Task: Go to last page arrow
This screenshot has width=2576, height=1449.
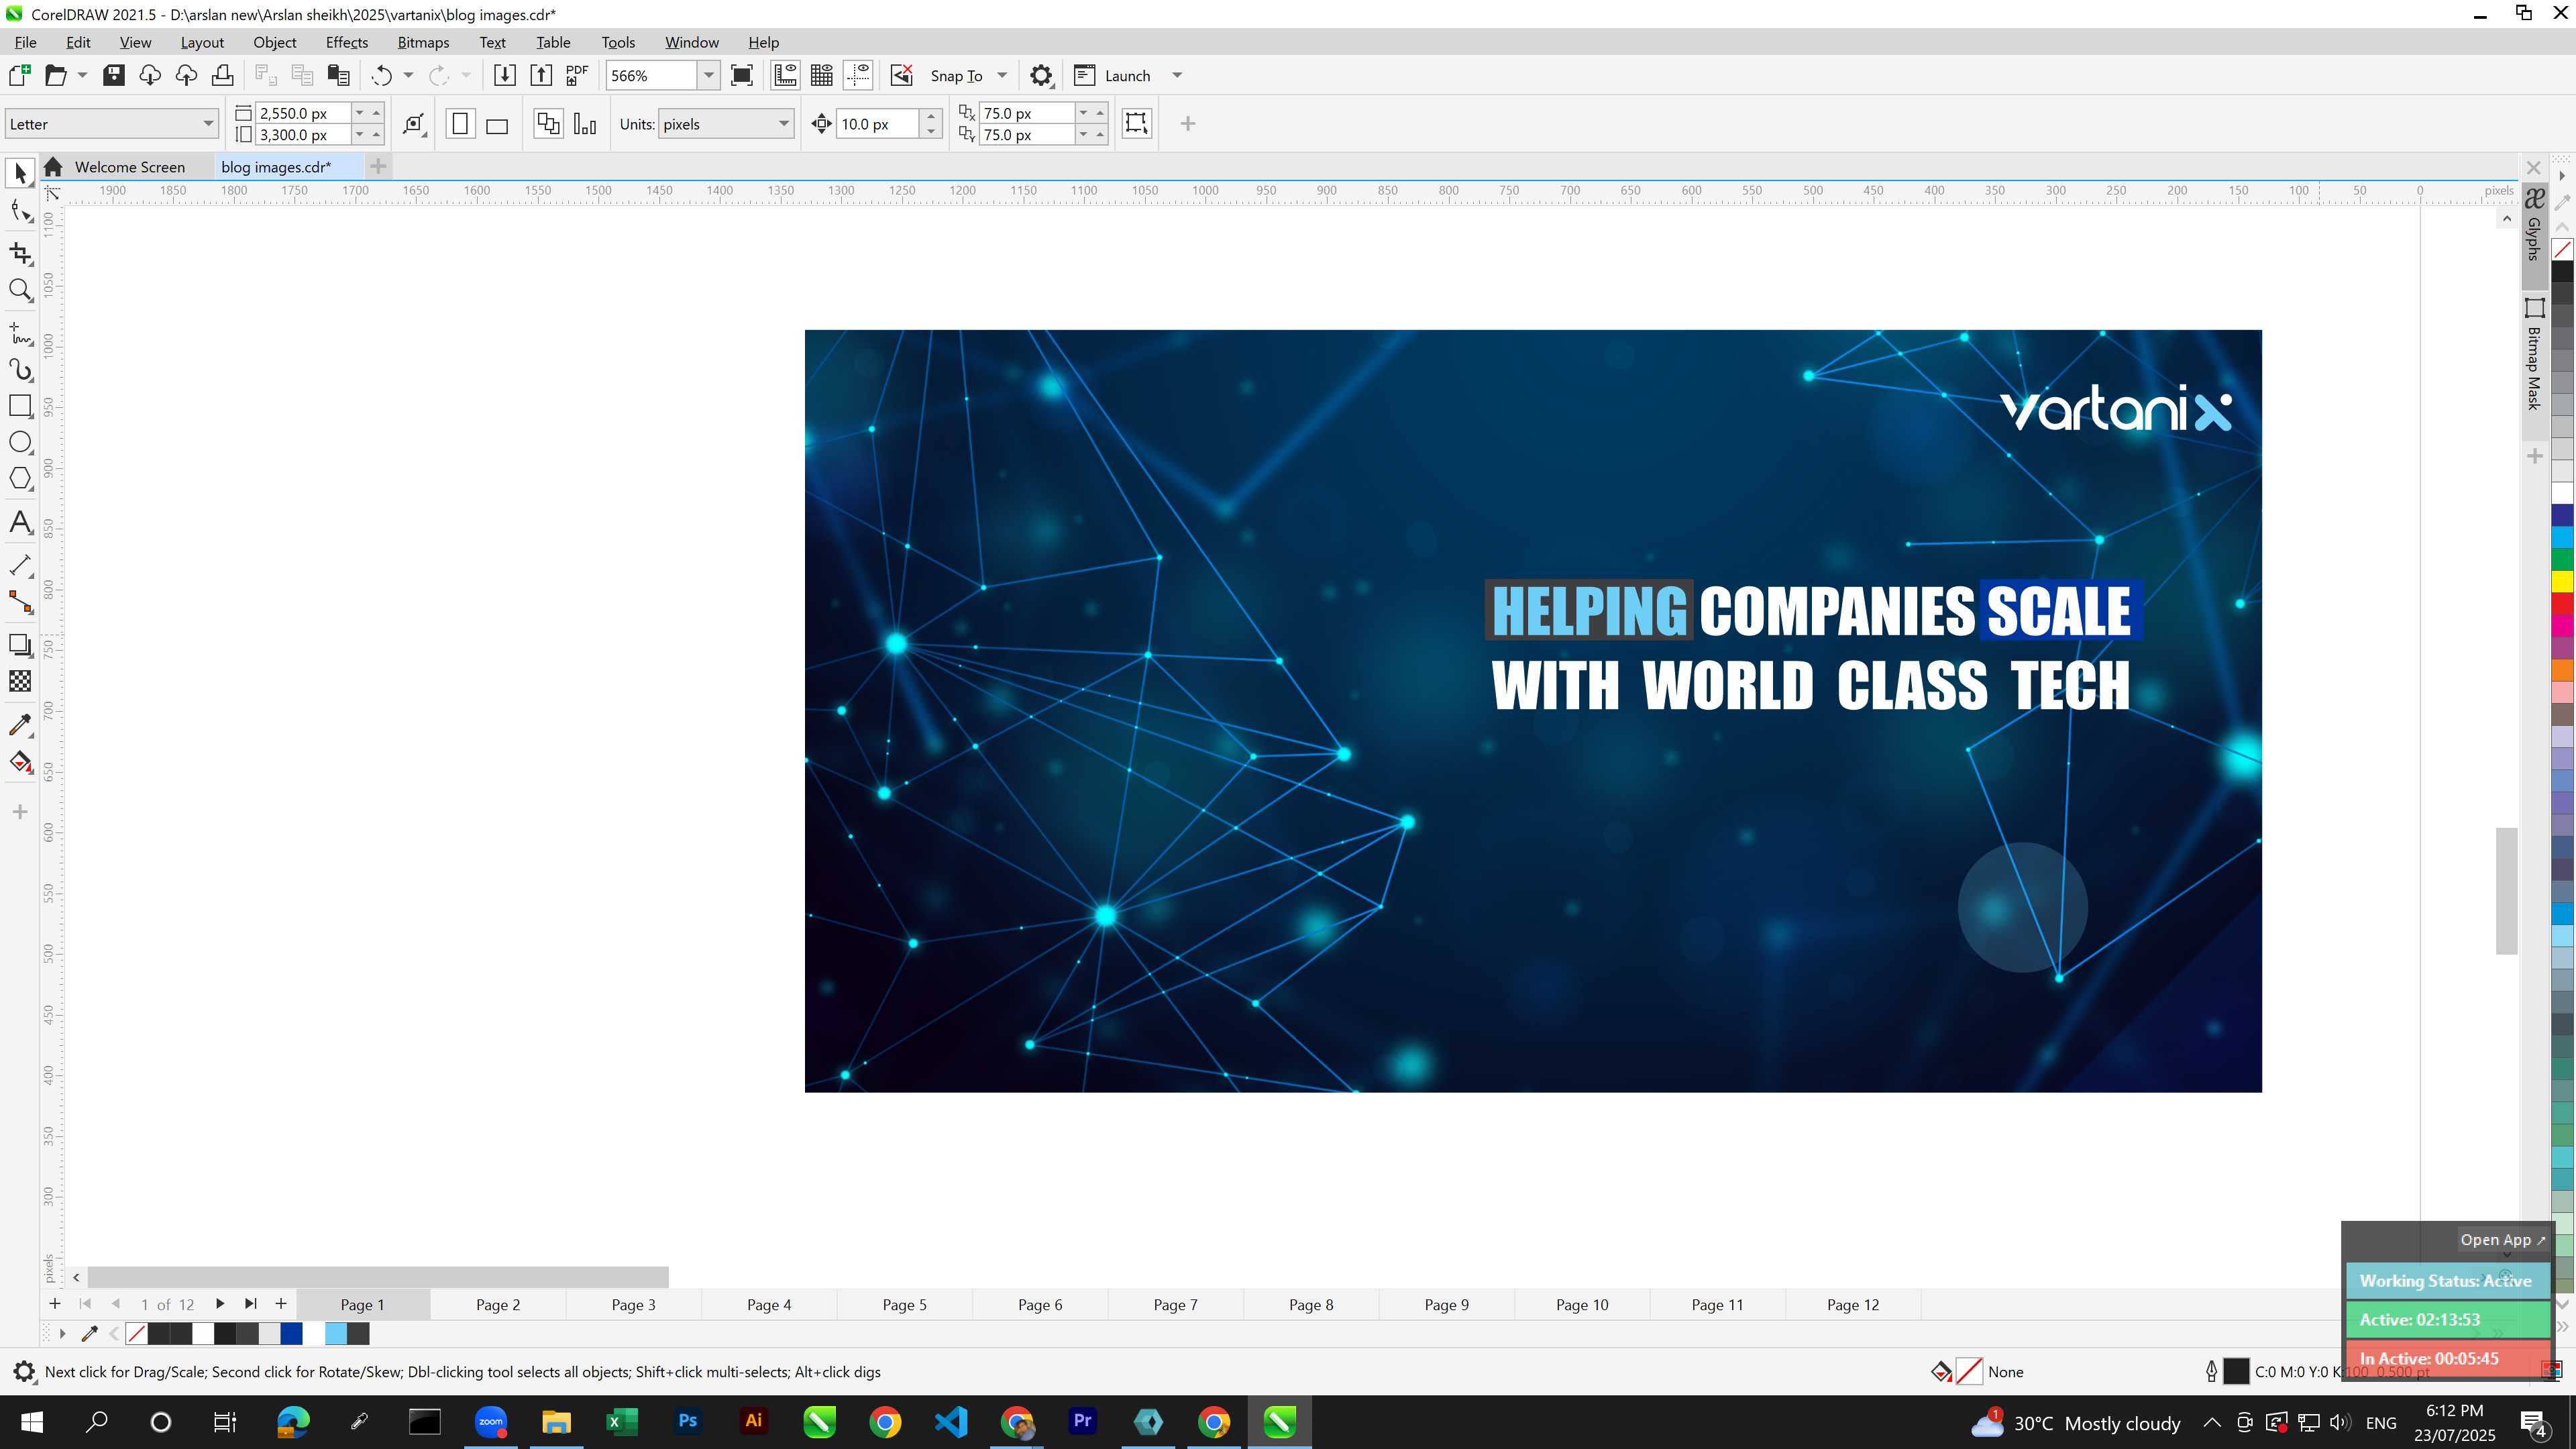Action: click(250, 1304)
